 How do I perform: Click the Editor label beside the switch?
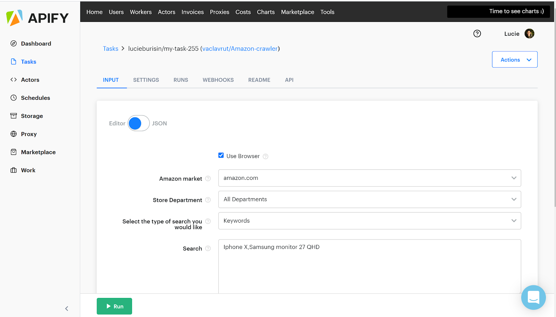(x=117, y=123)
